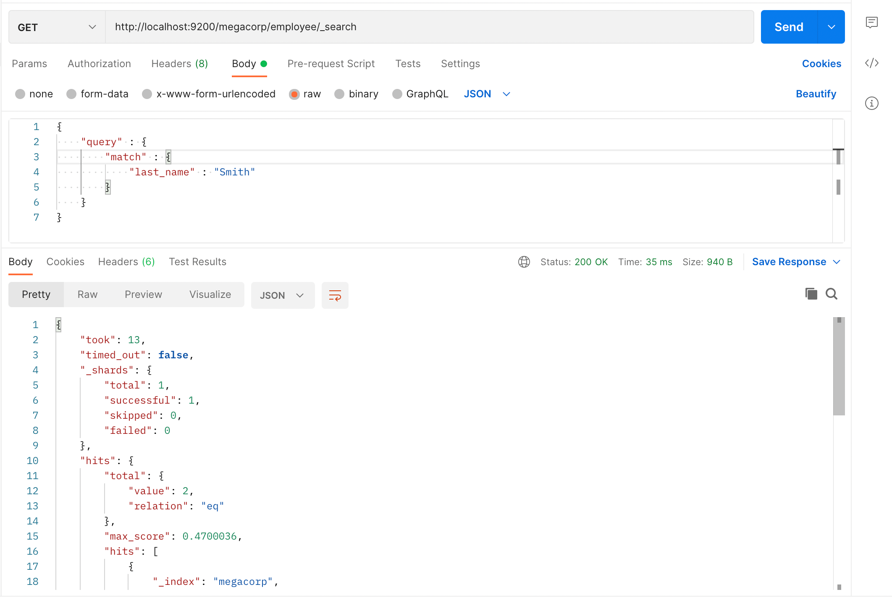The image size is (892, 600).
Task: Click the network globe icon near Status
Action: click(524, 262)
